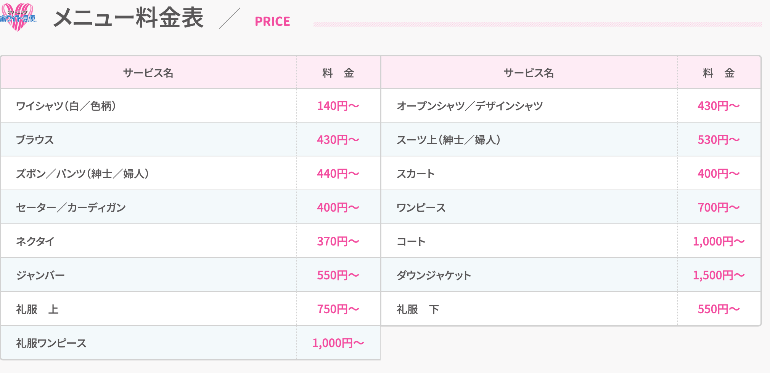Click the 礼服 下 entry
The height and width of the screenshot is (373, 770).
click(x=418, y=309)
